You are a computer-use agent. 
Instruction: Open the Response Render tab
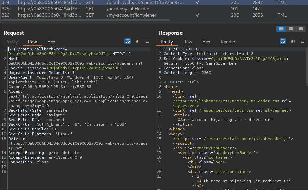(x=228, y=42)
